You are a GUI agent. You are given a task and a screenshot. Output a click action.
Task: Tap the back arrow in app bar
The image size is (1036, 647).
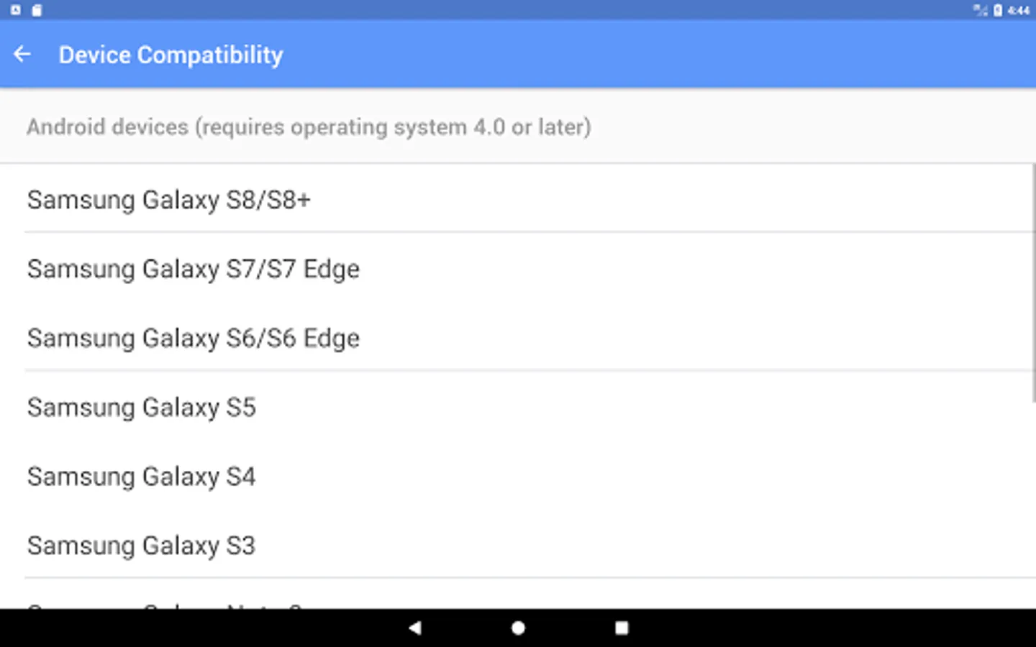tap(22, 55)
